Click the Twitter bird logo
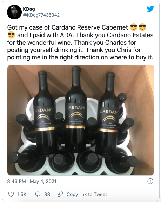The width and height of the screenshot is (161, 202). pyautogui.click(x=150, y=9)
